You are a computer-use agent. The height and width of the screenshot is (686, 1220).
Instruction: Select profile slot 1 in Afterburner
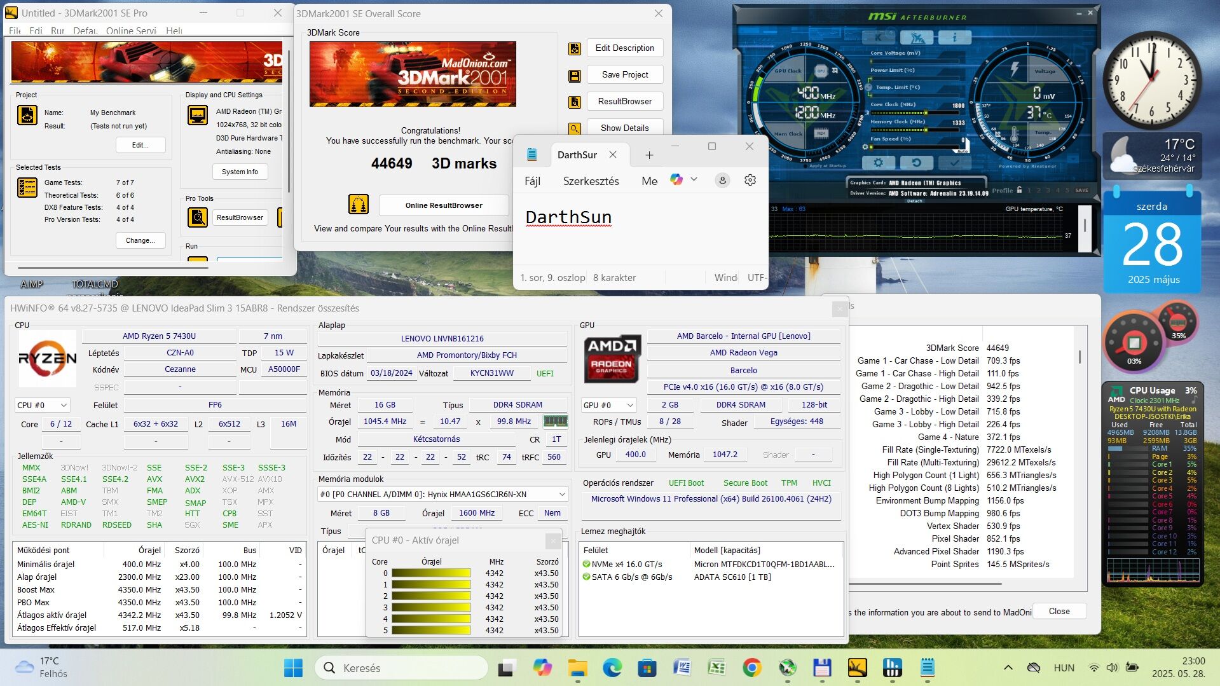coord(1031,190)
